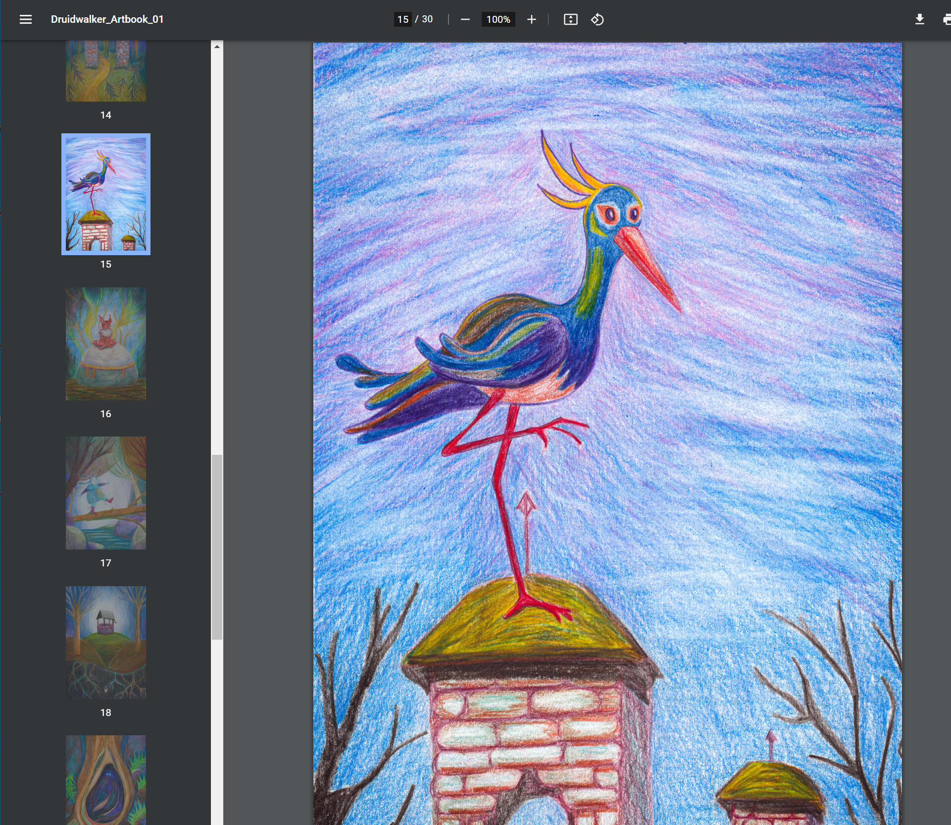Select the fit-to-page view icon
This screenshot has height=825, width=951.
[570, 19]
